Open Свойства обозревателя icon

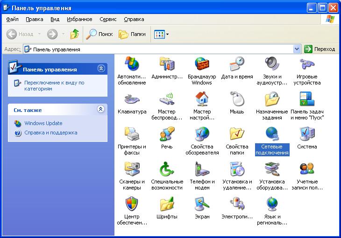coord(202,133)
